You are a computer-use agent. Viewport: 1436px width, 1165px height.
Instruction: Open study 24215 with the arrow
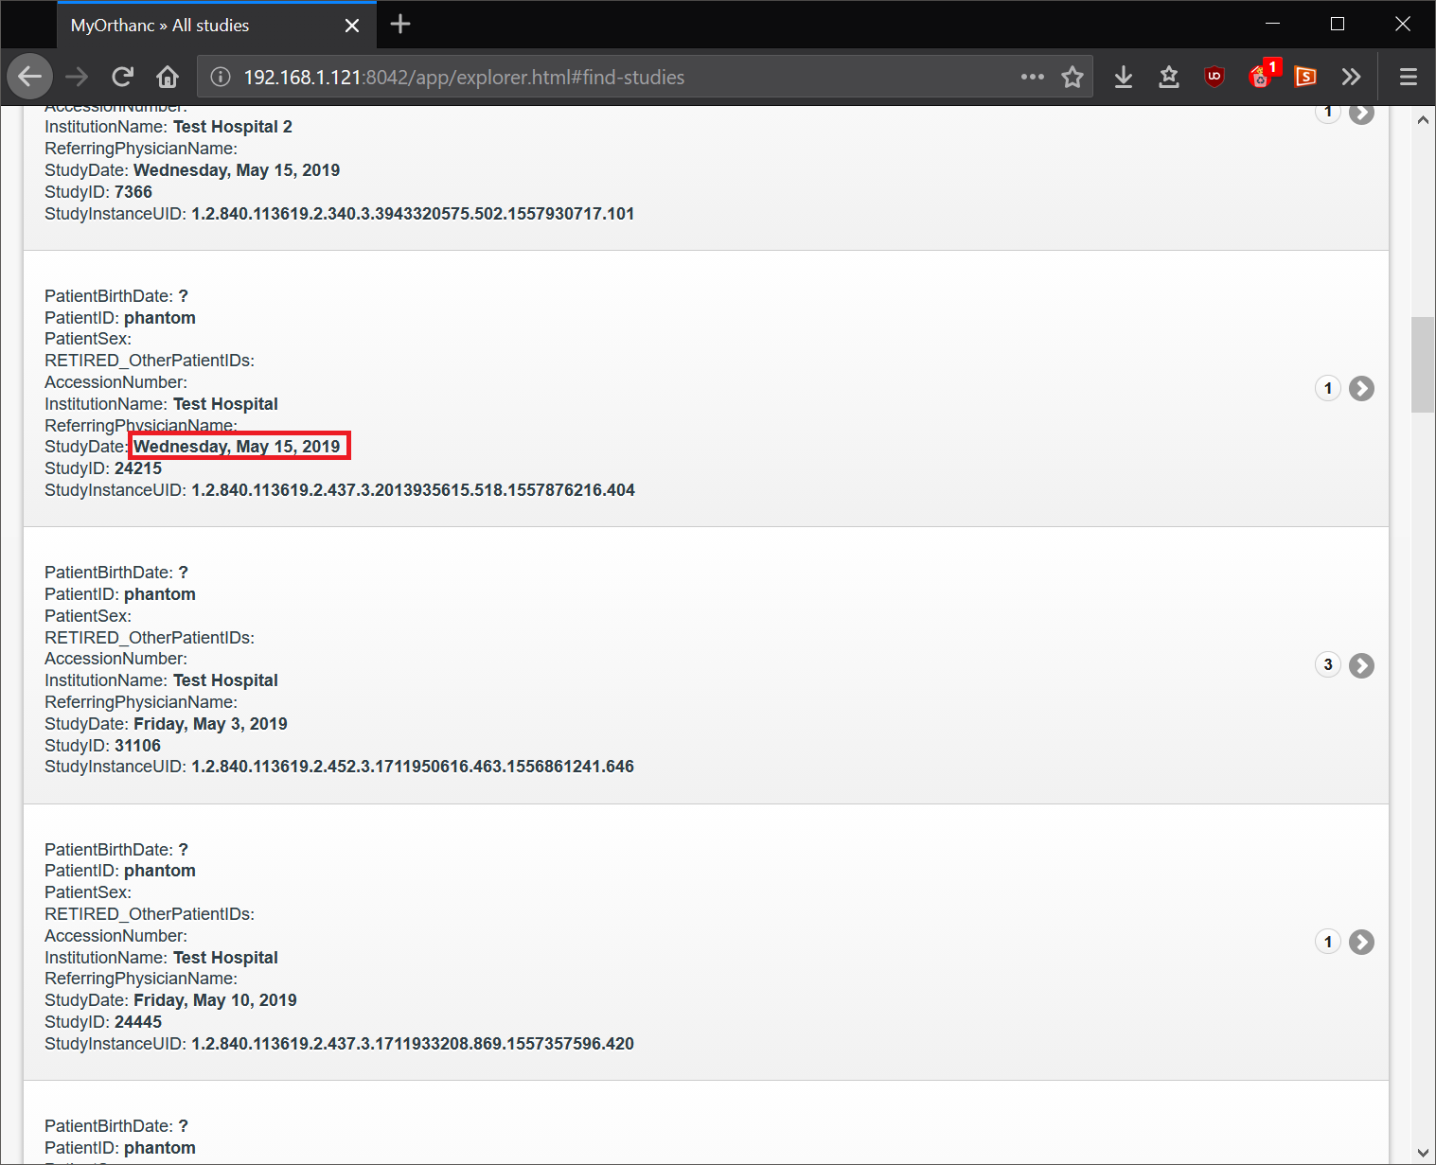[1361, 389]
